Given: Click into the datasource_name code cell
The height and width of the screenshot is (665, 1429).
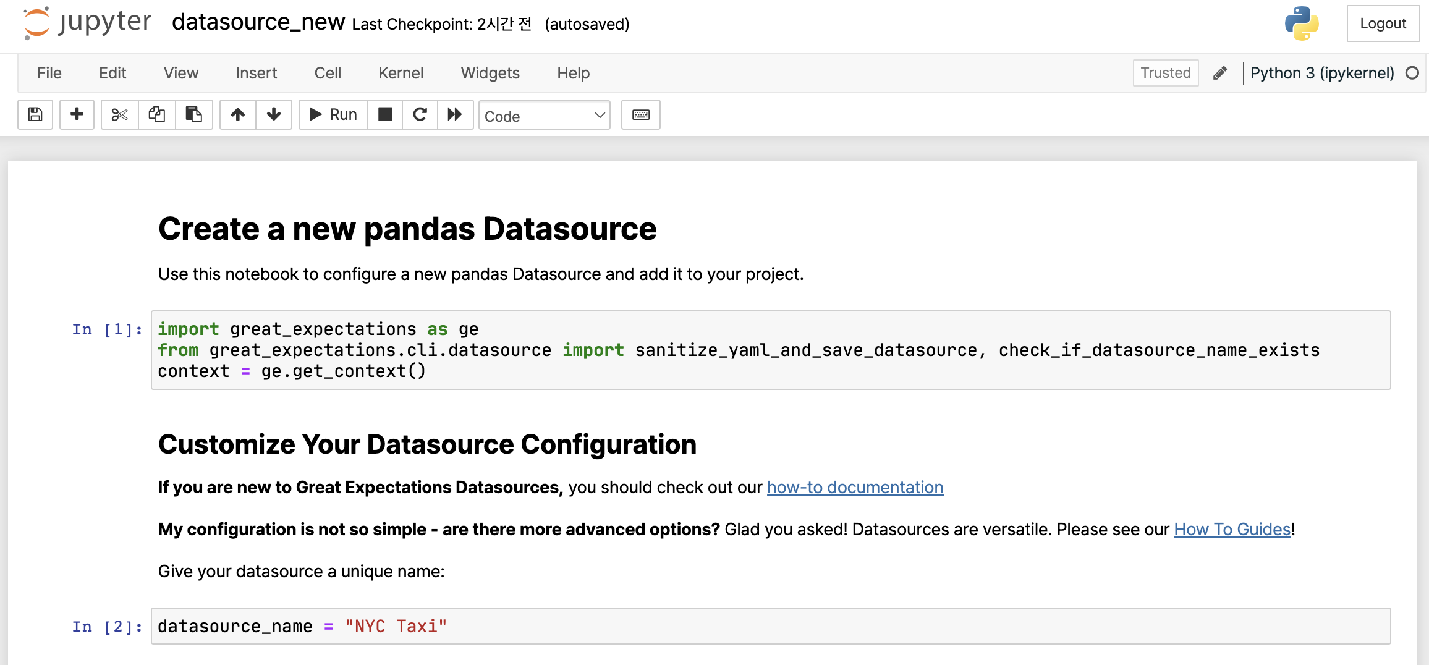Looking at the screenshot, I should pos(771,626).
